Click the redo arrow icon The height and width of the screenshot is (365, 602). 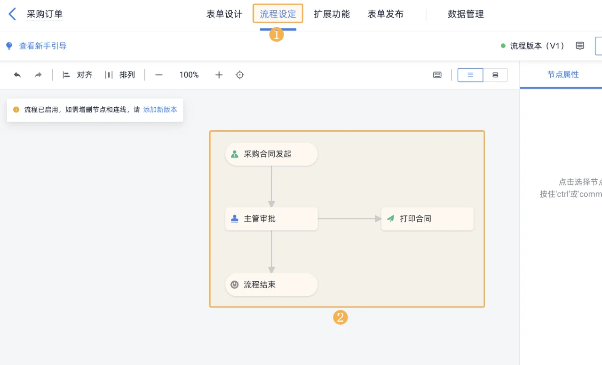[38, 75]
